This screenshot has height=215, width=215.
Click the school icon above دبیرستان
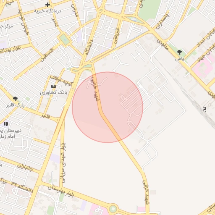coord(6,124)
